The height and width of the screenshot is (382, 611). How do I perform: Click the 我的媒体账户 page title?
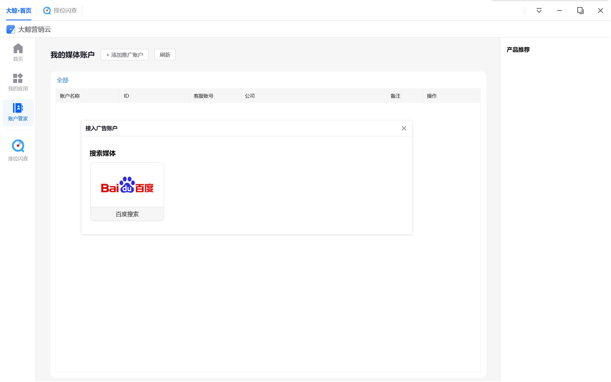[x=73, y=55]
